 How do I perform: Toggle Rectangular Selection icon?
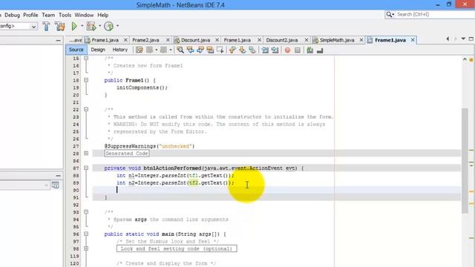point(220,50)
